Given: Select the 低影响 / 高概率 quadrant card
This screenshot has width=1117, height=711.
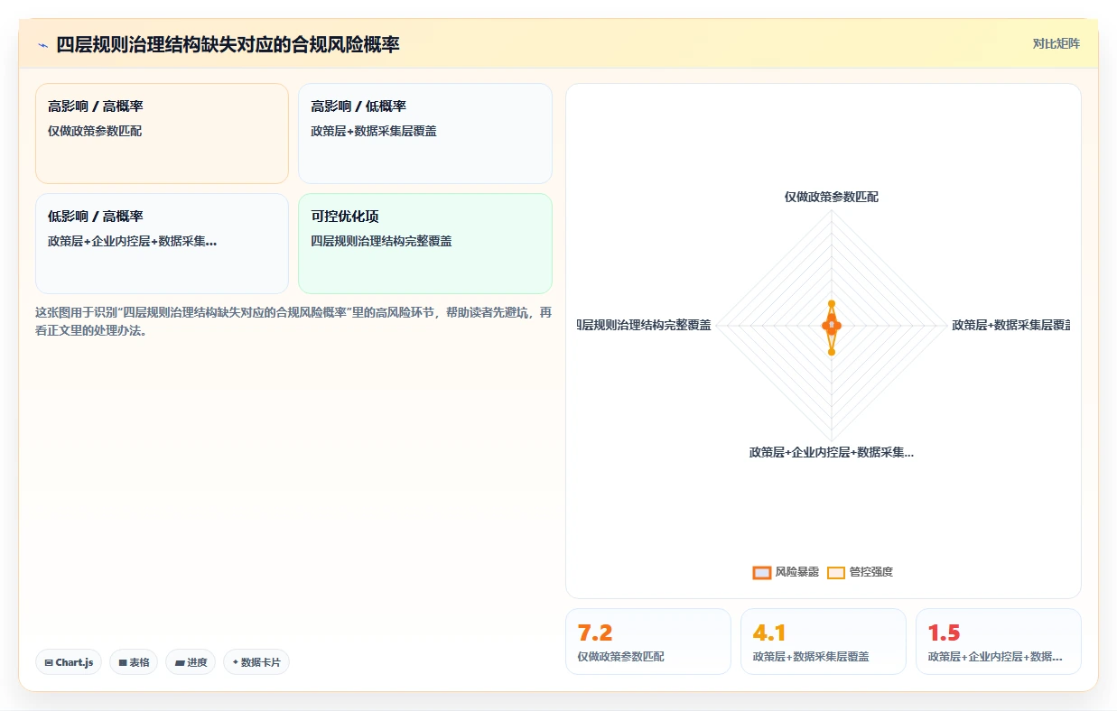Looking at the screenshot, I should [163, 244].
